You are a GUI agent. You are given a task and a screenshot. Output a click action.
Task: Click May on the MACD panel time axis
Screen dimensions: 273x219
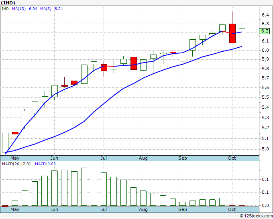pyautogui.click(x=15, y=209)
